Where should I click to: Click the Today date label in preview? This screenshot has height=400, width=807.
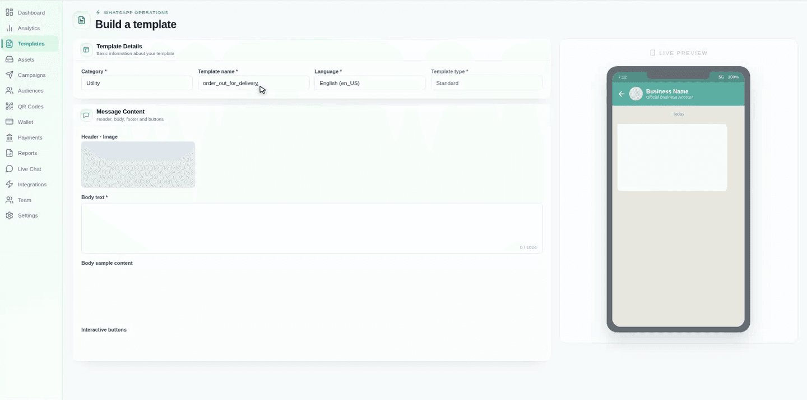point(678,114)
